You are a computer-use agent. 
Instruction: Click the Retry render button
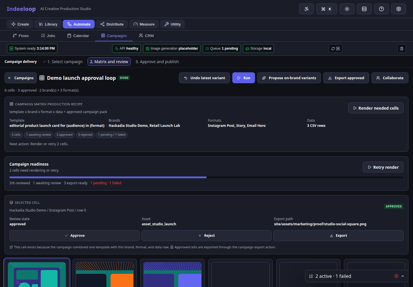pos(383,167)
